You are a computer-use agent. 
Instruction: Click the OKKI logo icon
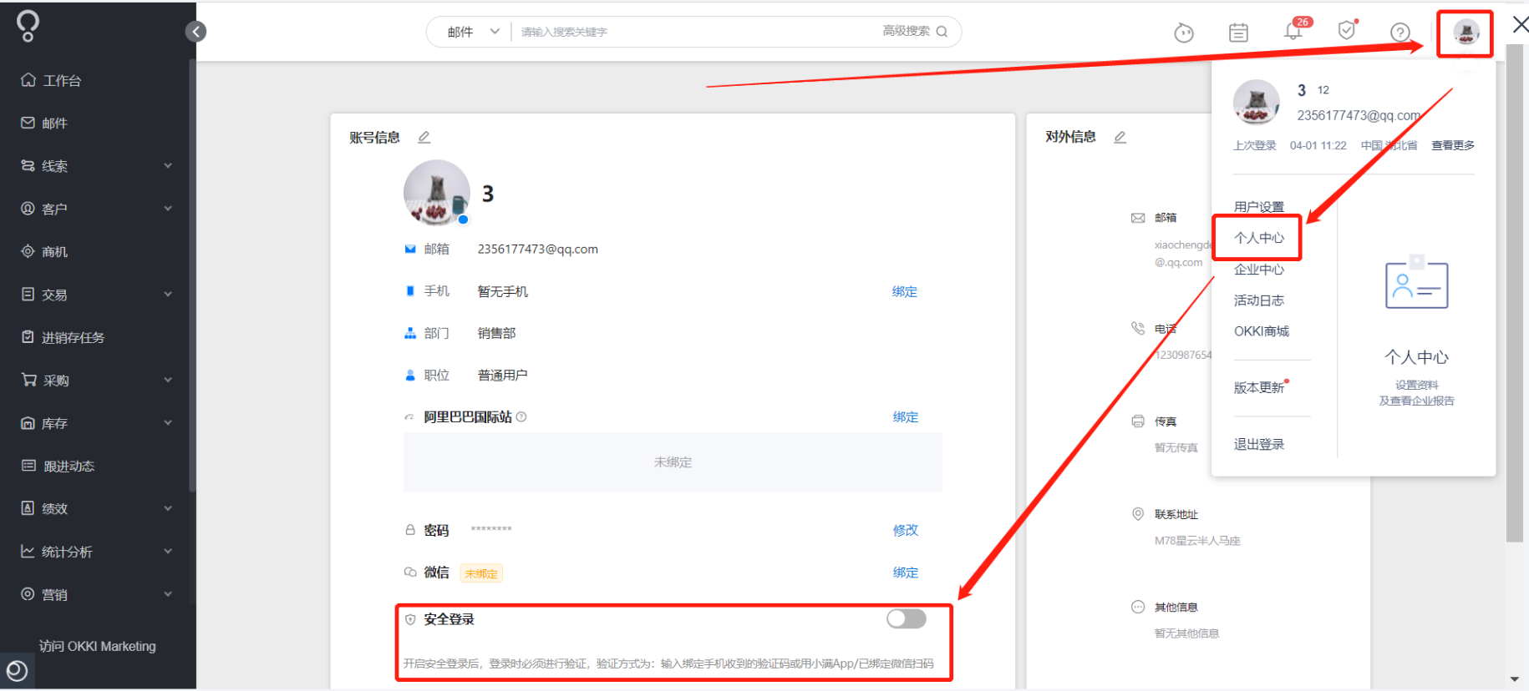tap(28, 25)
